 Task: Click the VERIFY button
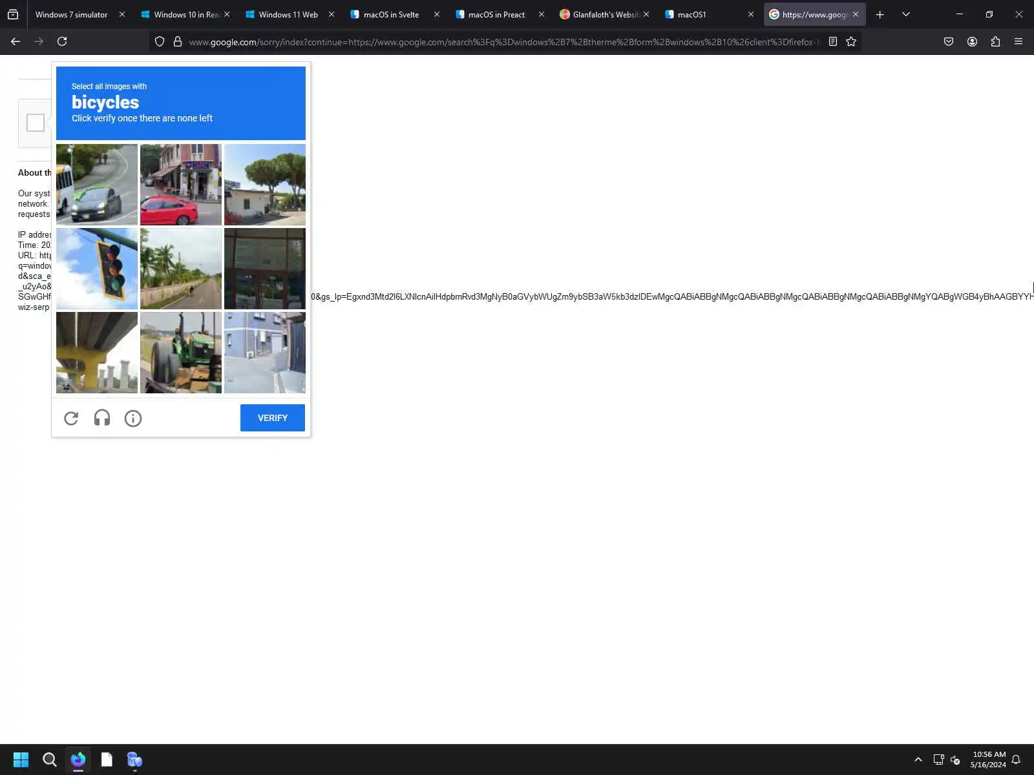point(273,418)
